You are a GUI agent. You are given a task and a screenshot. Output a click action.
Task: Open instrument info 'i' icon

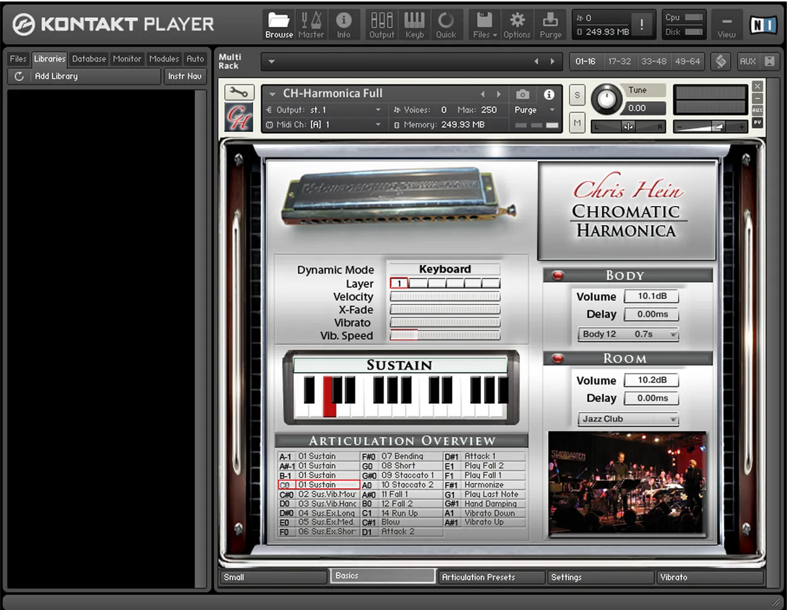tap(550, 94)
